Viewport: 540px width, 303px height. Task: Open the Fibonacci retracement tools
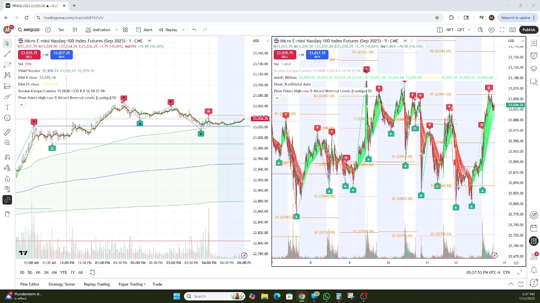coord(7,64)
